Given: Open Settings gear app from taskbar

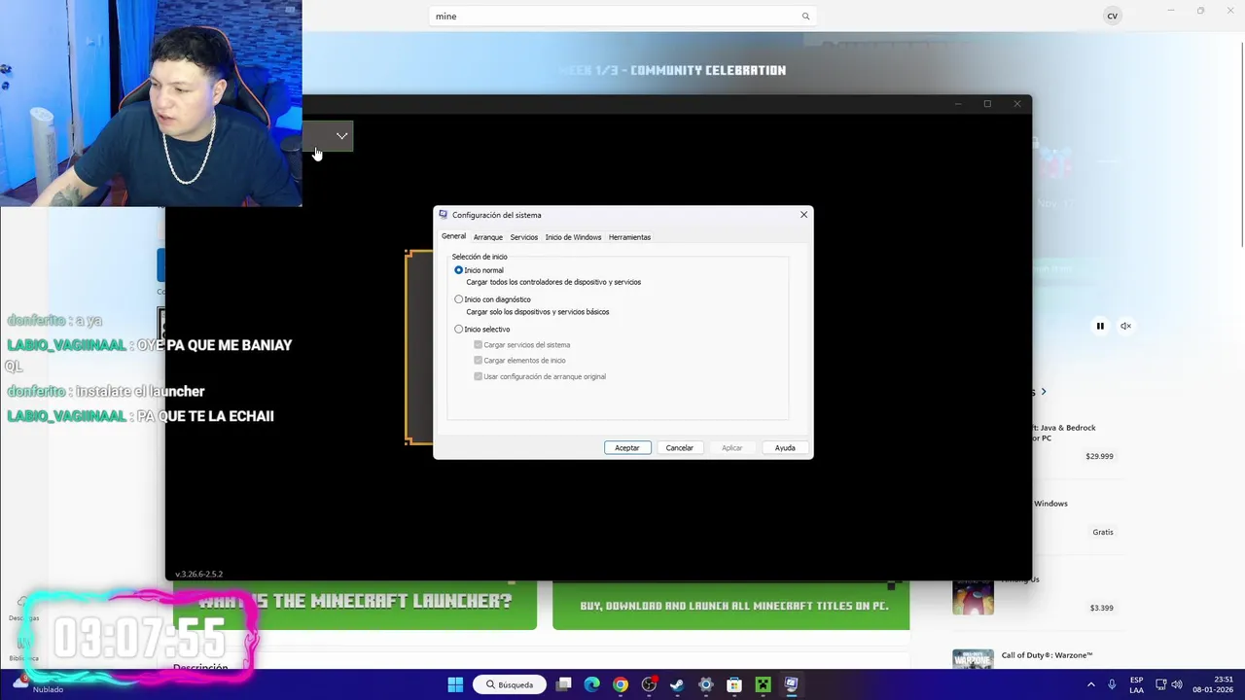Looking at the screenshot, I should [x=705, y=684].
